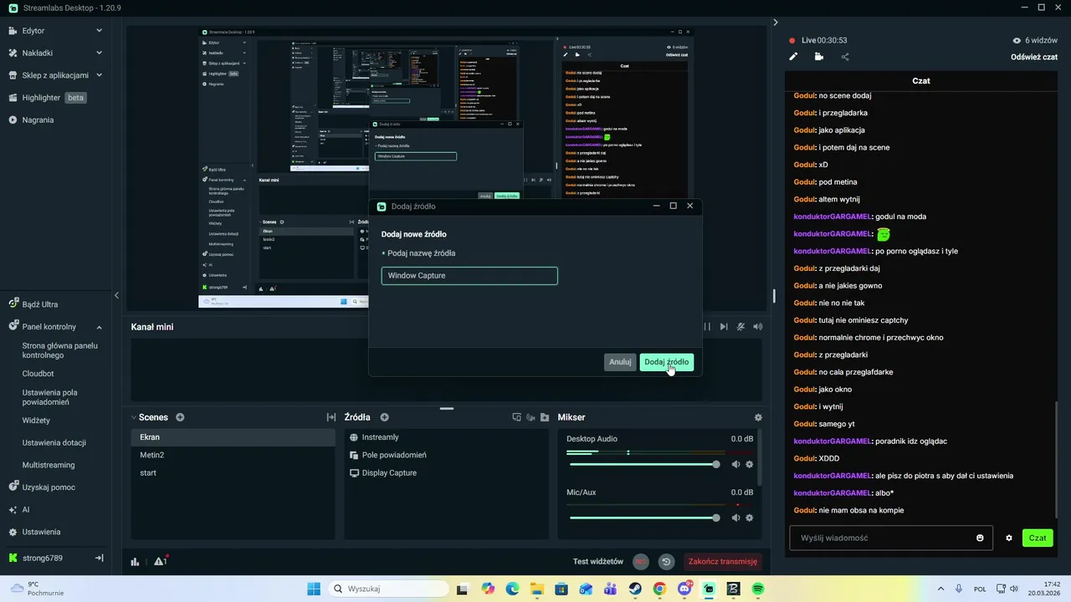Screen dimensions: 1071x602
Task: Click Test widżetów
Action: [x=598, y=562]
